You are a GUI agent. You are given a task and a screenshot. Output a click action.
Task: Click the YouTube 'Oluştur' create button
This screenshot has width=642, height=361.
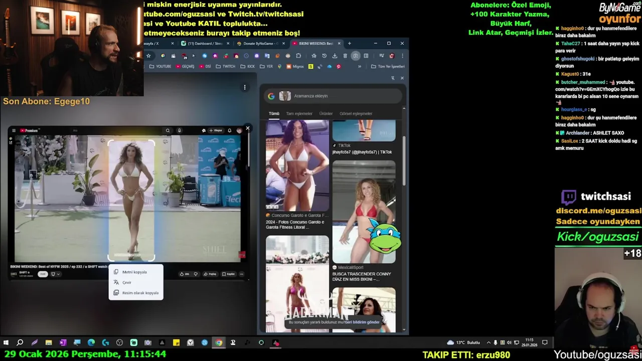pyautogui.click(x=216, y=130)
